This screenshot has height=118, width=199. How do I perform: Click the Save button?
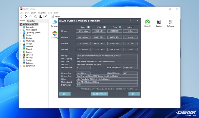(x=65, y=94)
